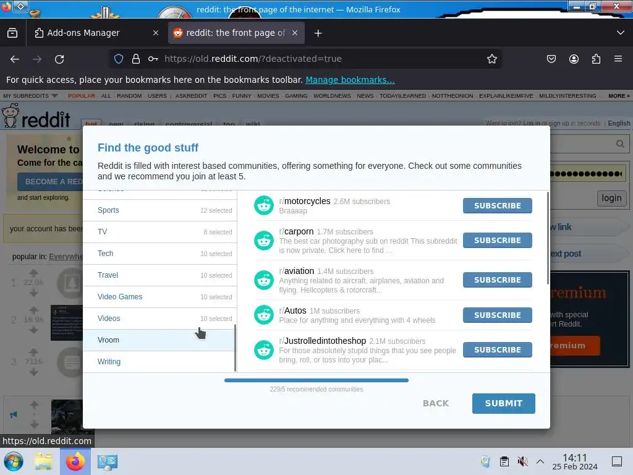Subscribe to r/carporn
The width and height of the screenshot is (633, 475).
(x=498, y=241)
